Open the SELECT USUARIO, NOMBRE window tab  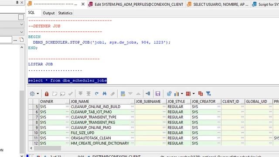coord(218,4)
